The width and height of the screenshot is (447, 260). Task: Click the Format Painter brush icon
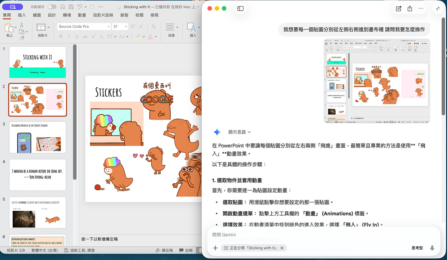21,38
